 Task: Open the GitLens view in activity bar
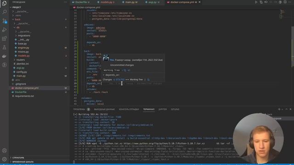click(x=4, y=65)
